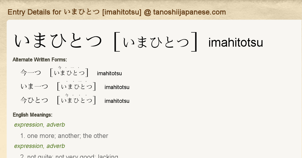Click the bracketed reading beside いま一つ
This screenshot has height=158, width=302.
pyautogui.click(x=77, y=86)
